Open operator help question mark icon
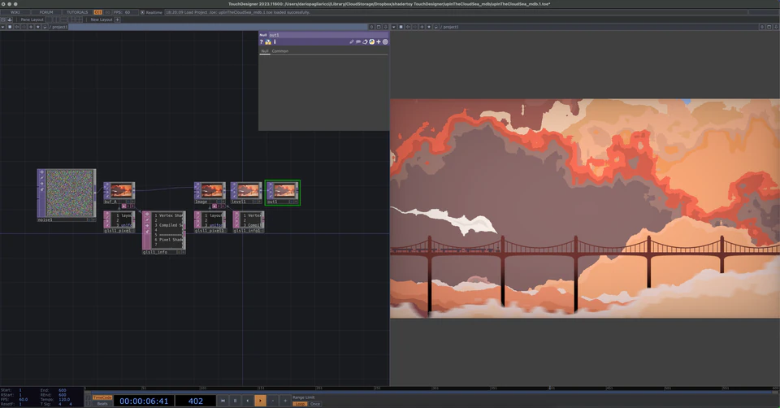 click(261, 41)
